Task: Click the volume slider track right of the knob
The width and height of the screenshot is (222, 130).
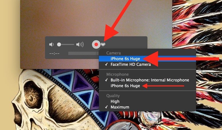Action: 68,45
